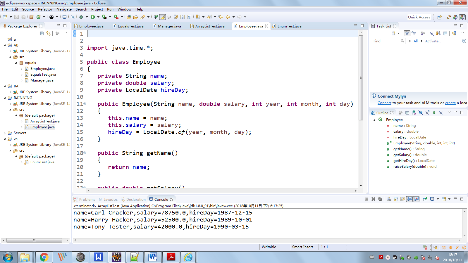Open Package Explorer view menu triangle

click(66, 33)
